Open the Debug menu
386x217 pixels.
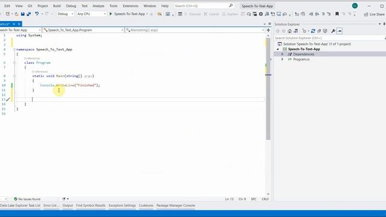[x=71, y=6]
